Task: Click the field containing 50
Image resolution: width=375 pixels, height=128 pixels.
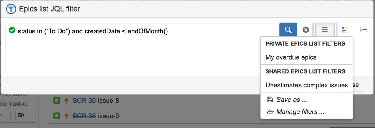Action: click(x=26, y=116)
